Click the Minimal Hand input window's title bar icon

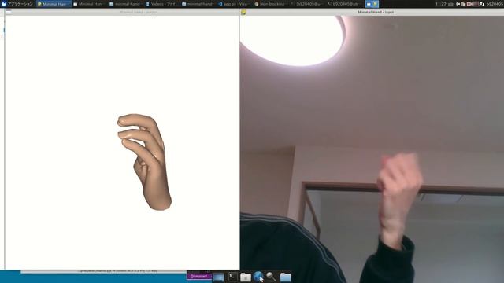(243, 13)
